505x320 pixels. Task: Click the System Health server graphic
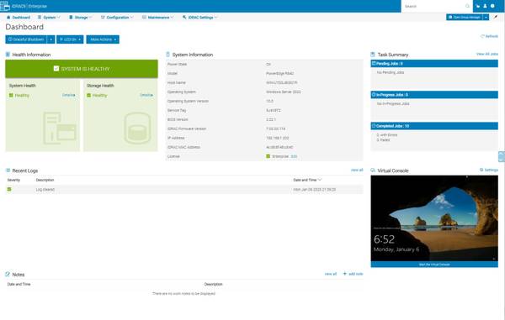pos(60,128)
